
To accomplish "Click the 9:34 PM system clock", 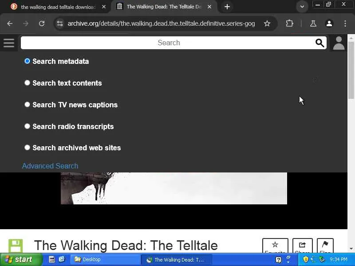I will 338,259.
